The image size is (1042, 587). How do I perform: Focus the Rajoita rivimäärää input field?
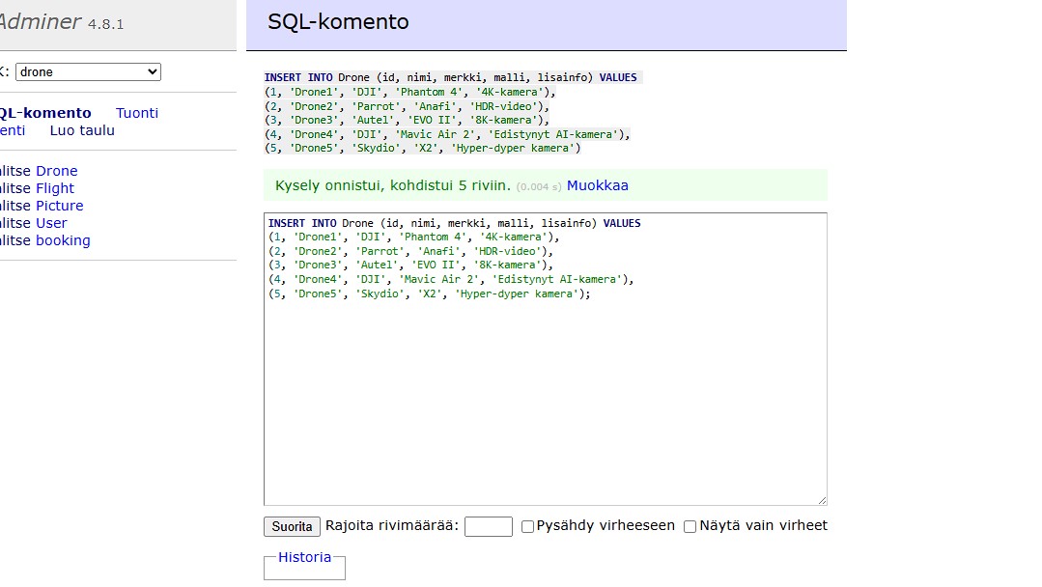coord(488,526)
